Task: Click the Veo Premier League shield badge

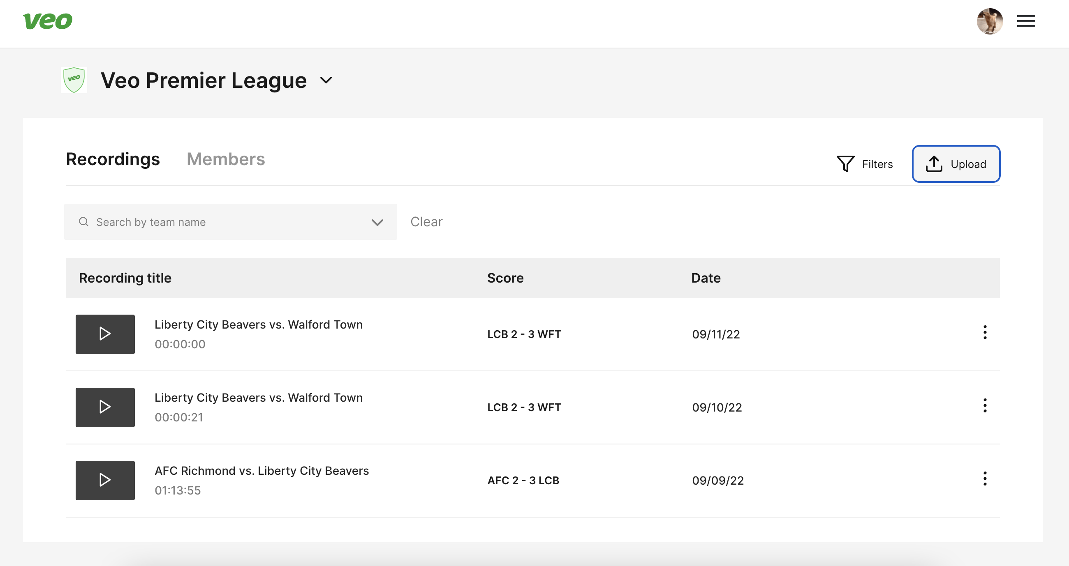Action: pyautogui.click(x=74, y=80)
